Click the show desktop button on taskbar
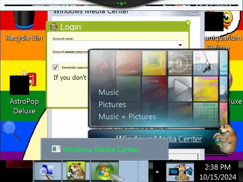 coord(241,171)
